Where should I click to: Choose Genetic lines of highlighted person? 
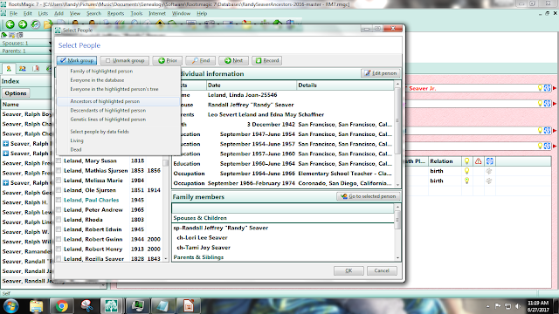(119, 119)
